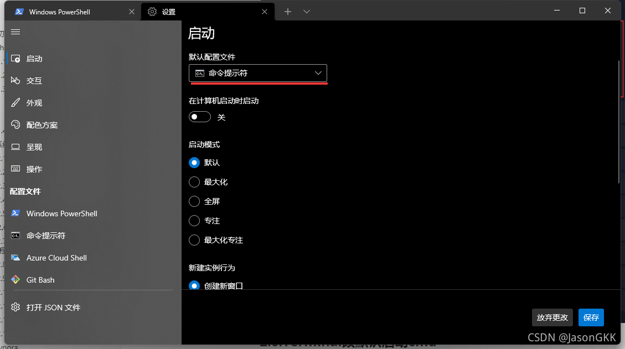Open the new tab profile dropdown chevron
This screenshot has width=625, height=349.
pos(307,12)
